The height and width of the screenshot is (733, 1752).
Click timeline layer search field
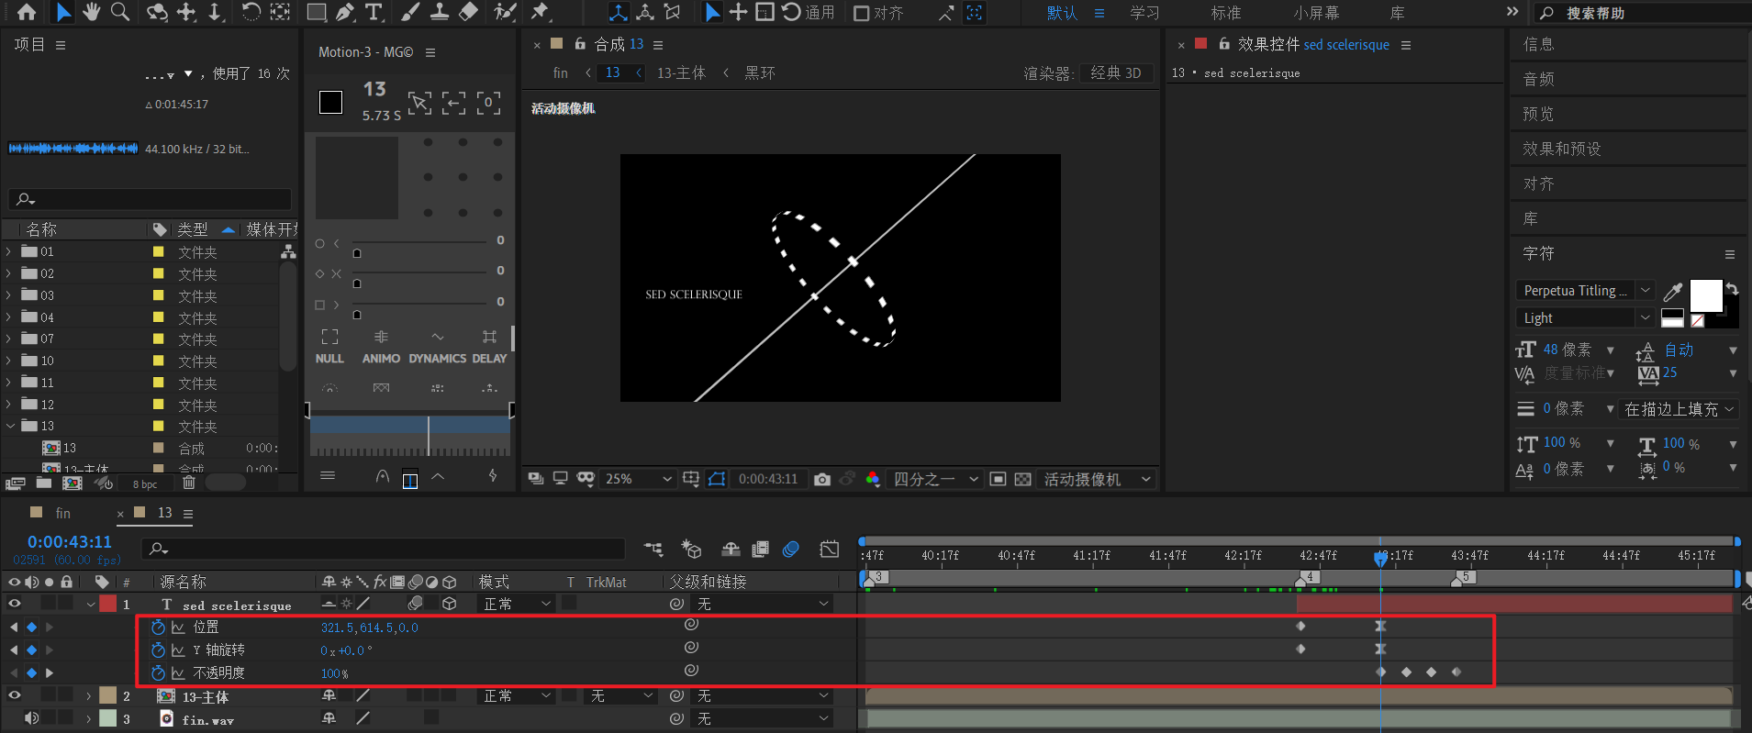[x=384, y=549]
